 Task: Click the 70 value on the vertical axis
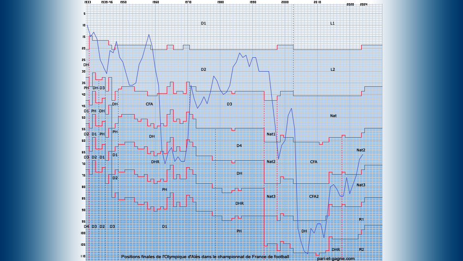coord(83,164)
